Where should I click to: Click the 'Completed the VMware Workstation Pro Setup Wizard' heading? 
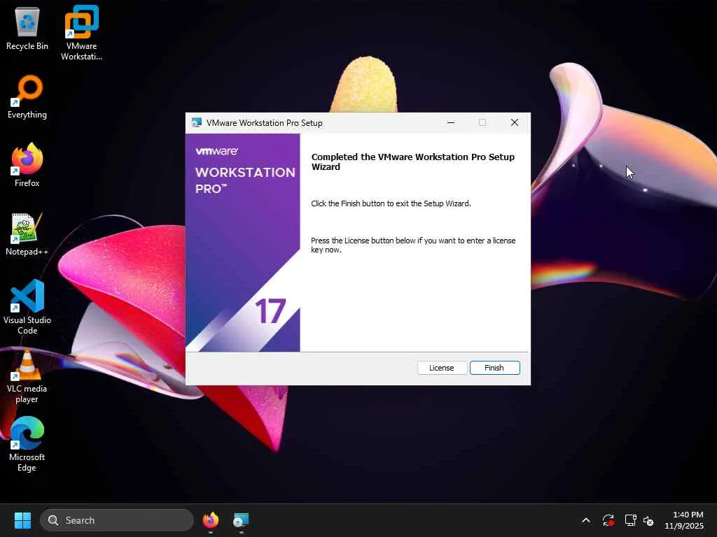[x=413, y=162]
